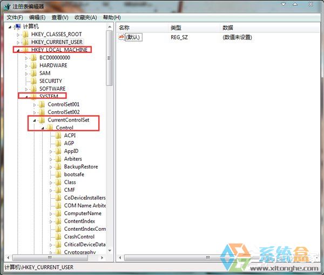Collapse the 计算机 root node
Viewport: 324px width, 275px height.
click(10, 27)
